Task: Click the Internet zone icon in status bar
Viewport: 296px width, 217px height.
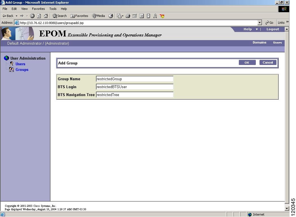Action: click(x=250, y=214)
